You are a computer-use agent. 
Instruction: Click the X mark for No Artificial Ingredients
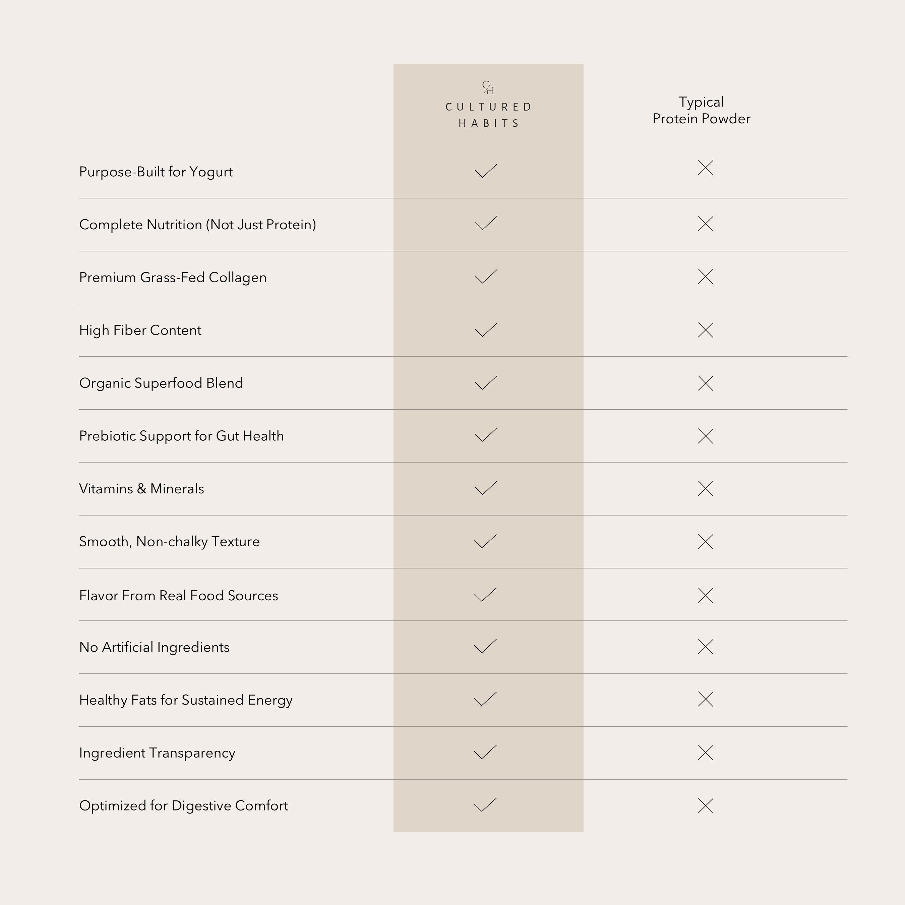click(705, 647)
